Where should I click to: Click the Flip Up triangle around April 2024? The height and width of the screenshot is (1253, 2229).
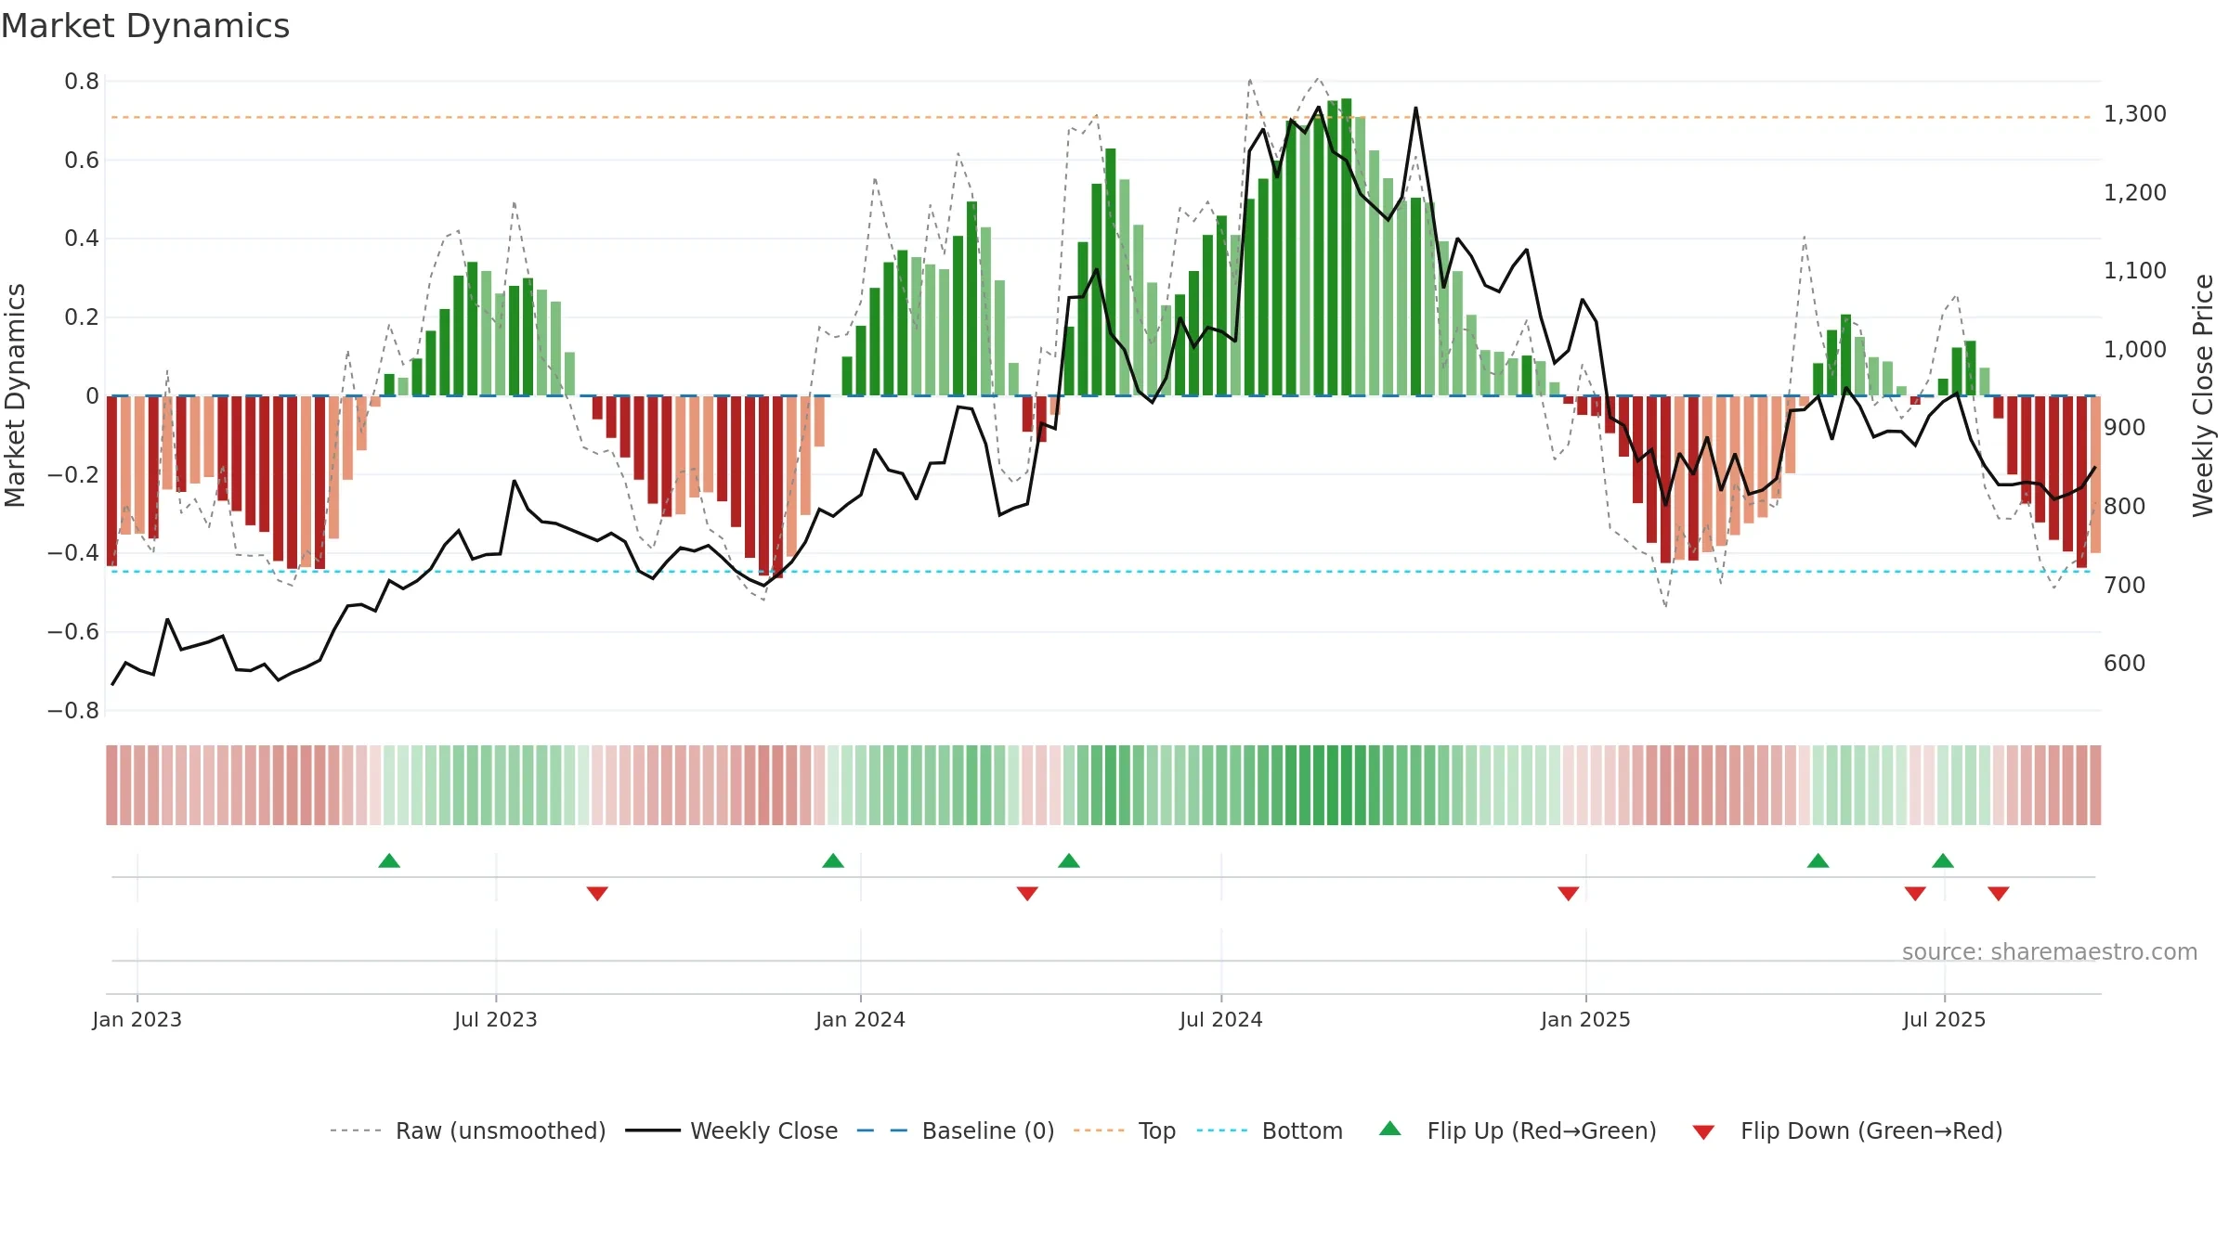coord(1069,860)
